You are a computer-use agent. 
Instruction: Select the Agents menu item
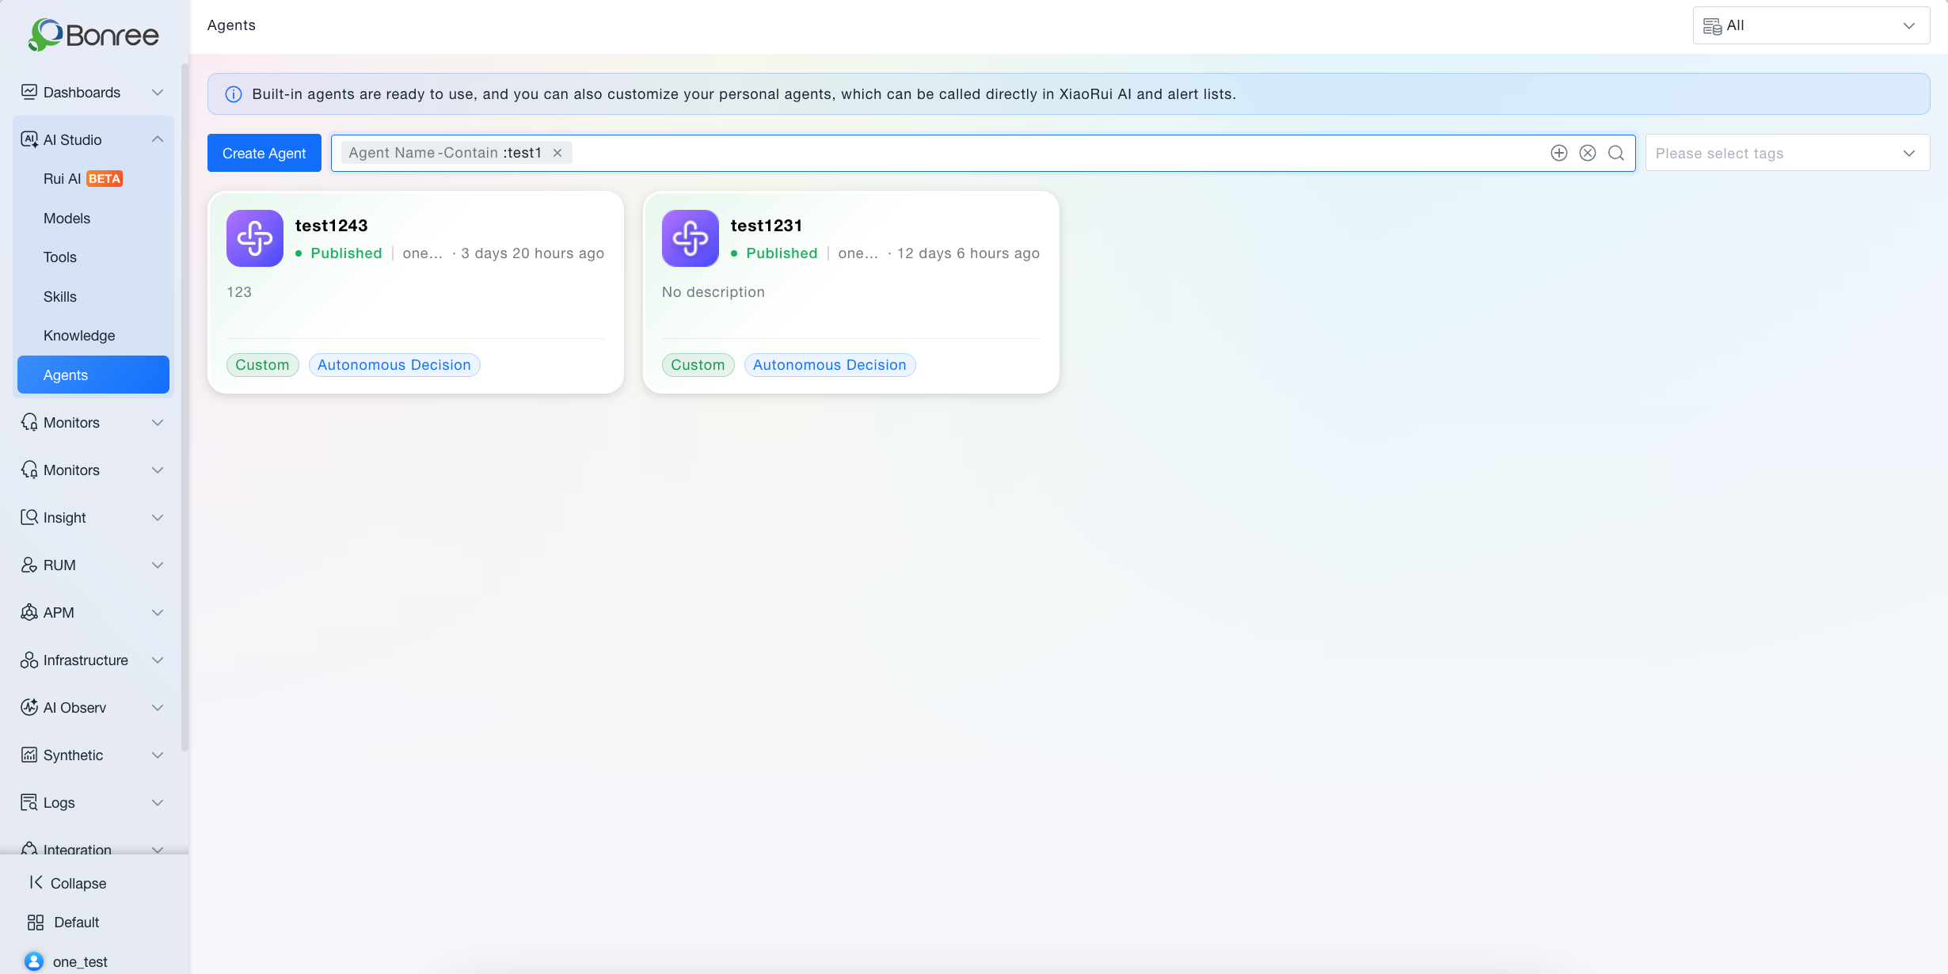93,375
